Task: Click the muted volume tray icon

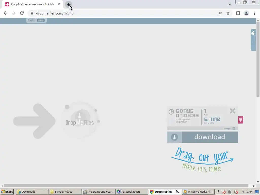Action: (236, 192)
